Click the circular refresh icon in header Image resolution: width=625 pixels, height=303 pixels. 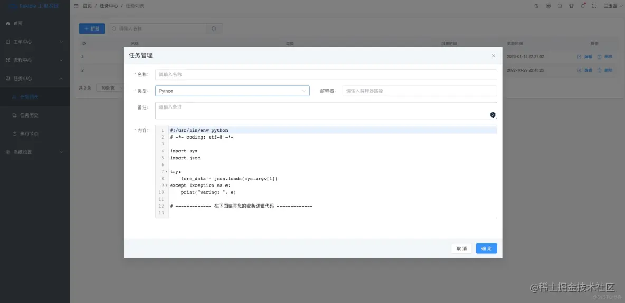548,6
